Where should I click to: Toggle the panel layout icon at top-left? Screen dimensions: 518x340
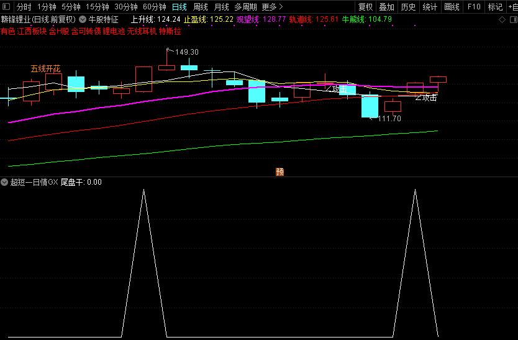tap(6, 7)
